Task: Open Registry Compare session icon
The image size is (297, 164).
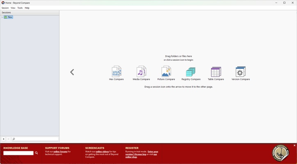Action: click(191, 72)
